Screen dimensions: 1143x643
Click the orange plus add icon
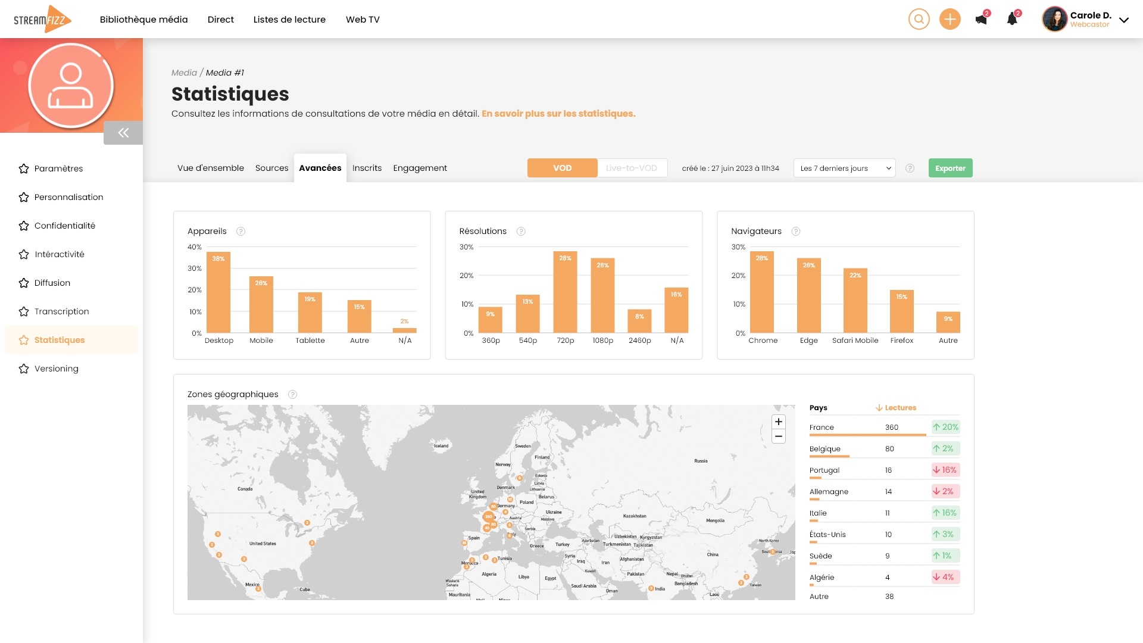click(x=950, y=20)
